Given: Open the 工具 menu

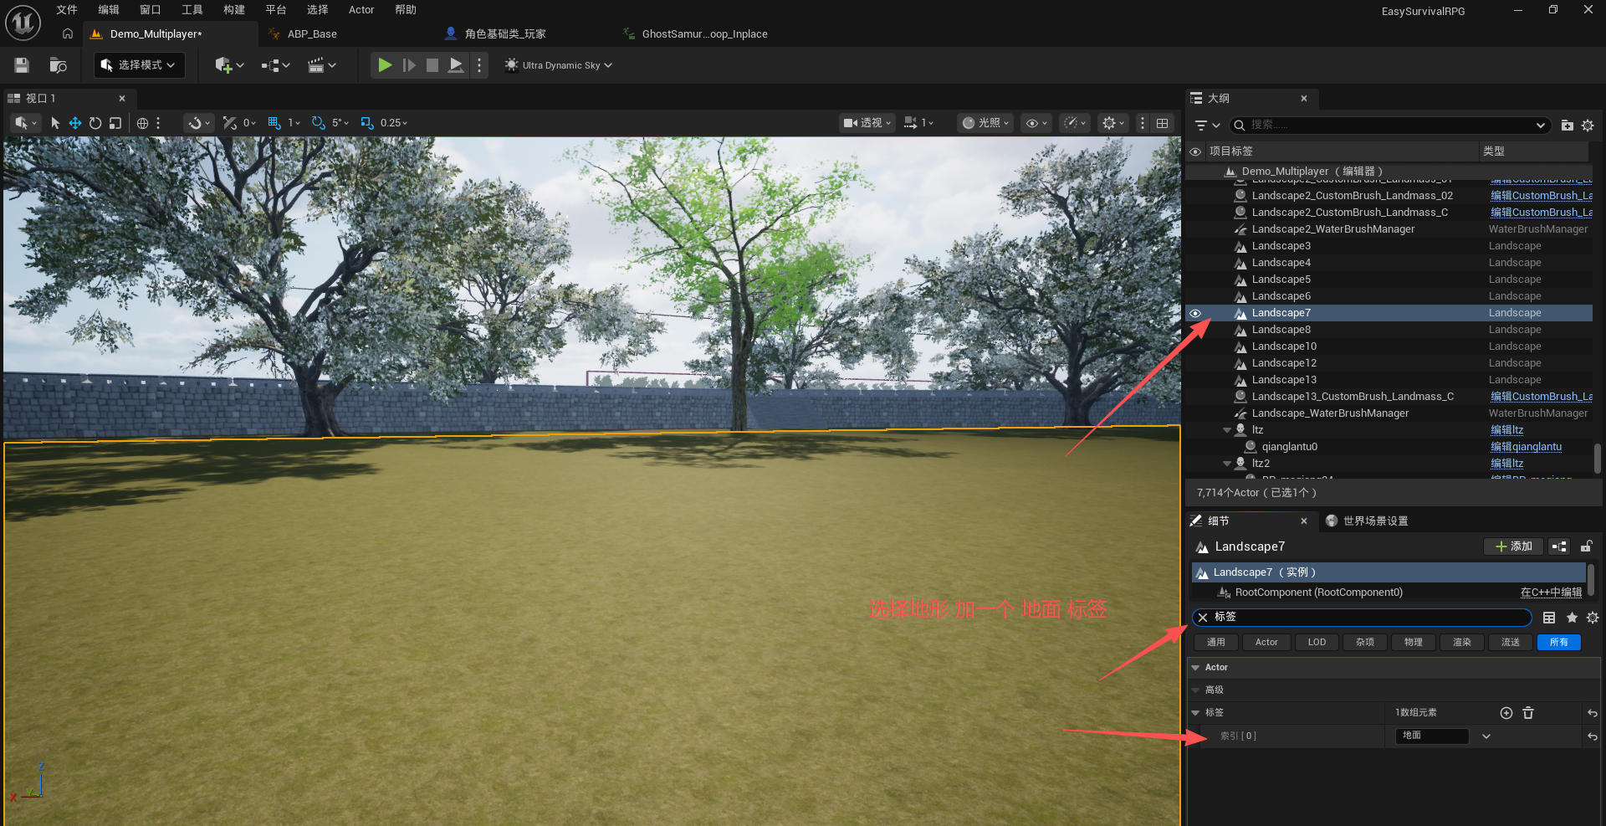Looking at the screenshot, I should 192,10.
